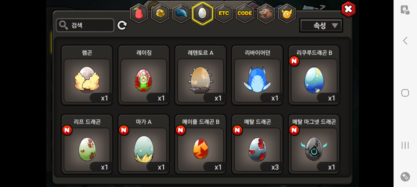Image resolution: width=417 pixels, height=187 pixels.
Task: Open the CODE tab
Action: pos(245,13)
